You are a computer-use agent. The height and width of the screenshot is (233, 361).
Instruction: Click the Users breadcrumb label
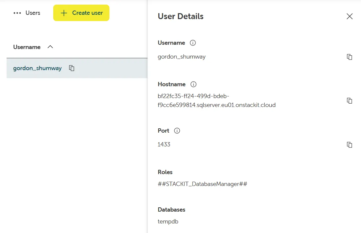pyautogui.click(x=33, y=13)
